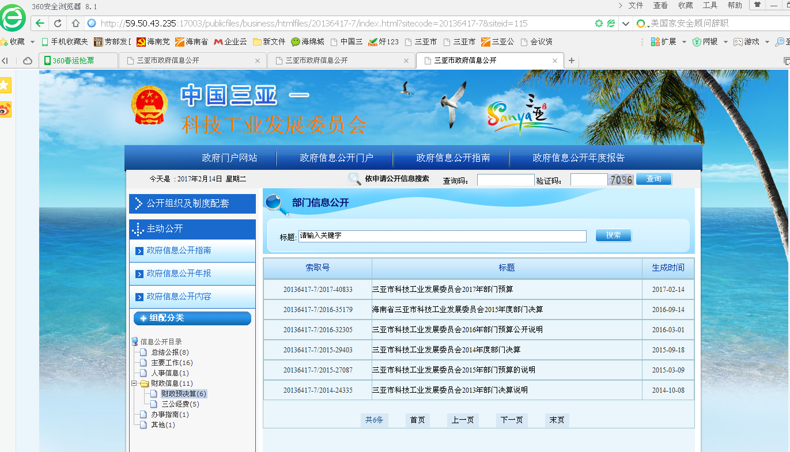Expand the 收藏 favorites dropdown arrow
The image size is (790, 452).
32,42
